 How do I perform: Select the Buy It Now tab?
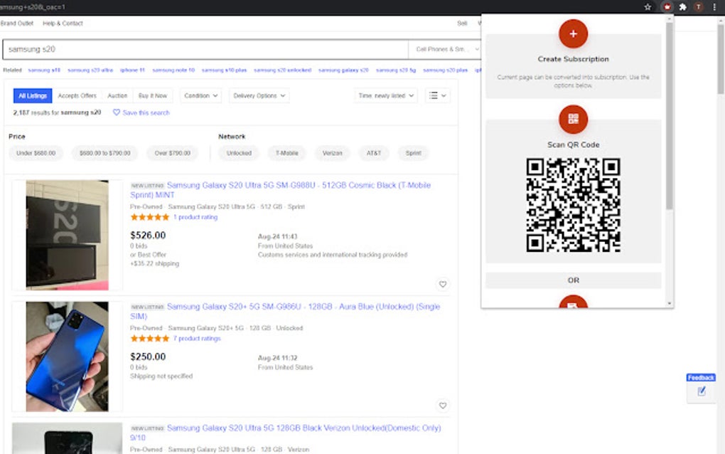[x=153, y=96]
